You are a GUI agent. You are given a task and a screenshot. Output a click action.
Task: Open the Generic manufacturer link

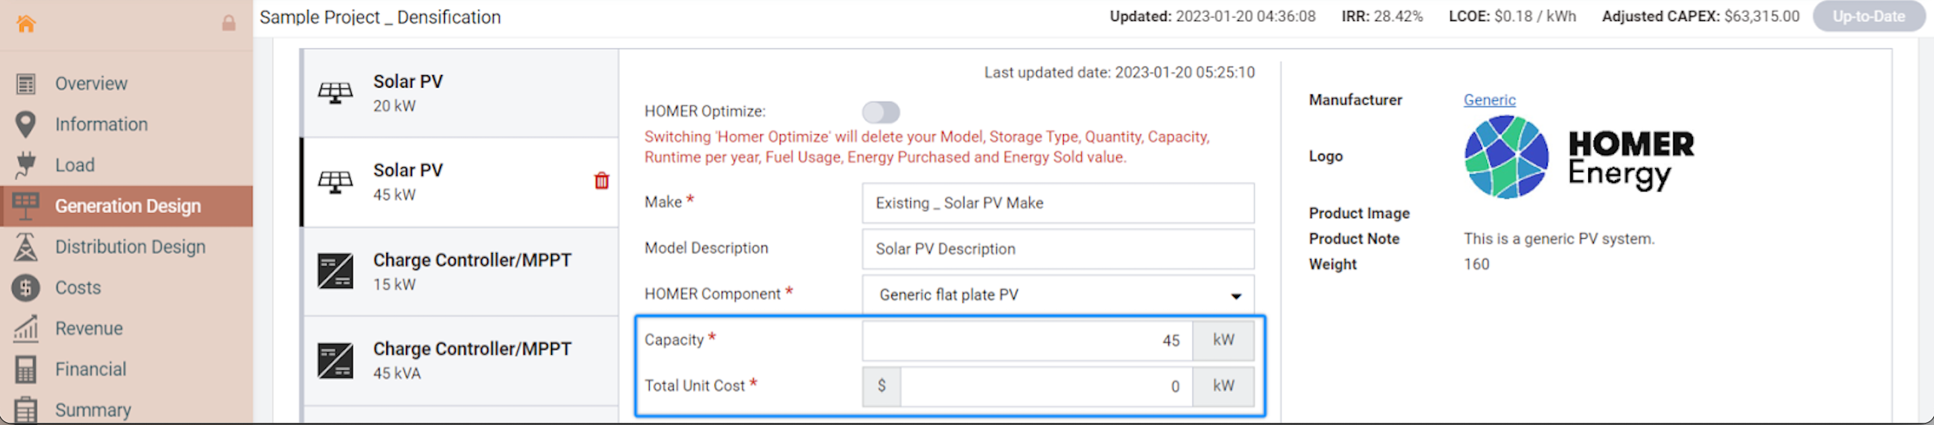tap(1489, 100)
